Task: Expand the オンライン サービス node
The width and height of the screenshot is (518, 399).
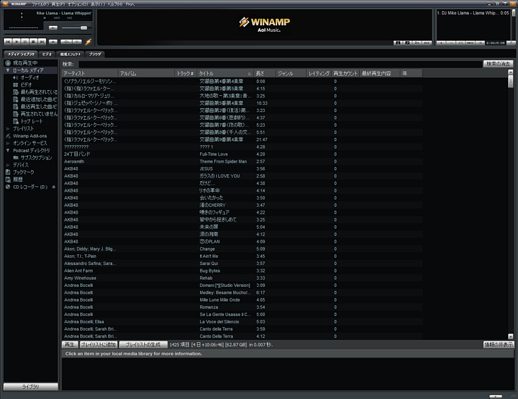Action: [x=8, y=143]
